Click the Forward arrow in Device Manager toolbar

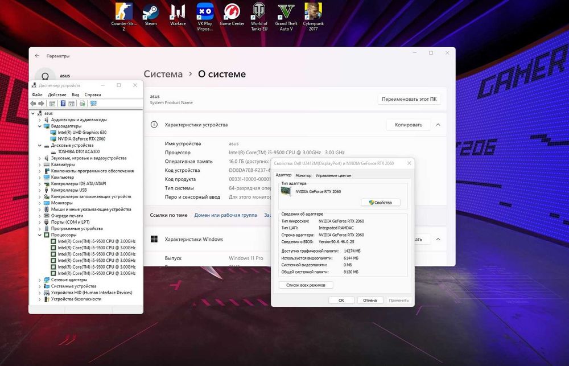[x=42, y=104]
